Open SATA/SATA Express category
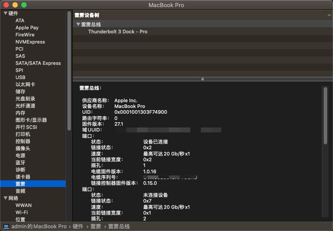Screen dimensions: 333x231 click(38, 63)
